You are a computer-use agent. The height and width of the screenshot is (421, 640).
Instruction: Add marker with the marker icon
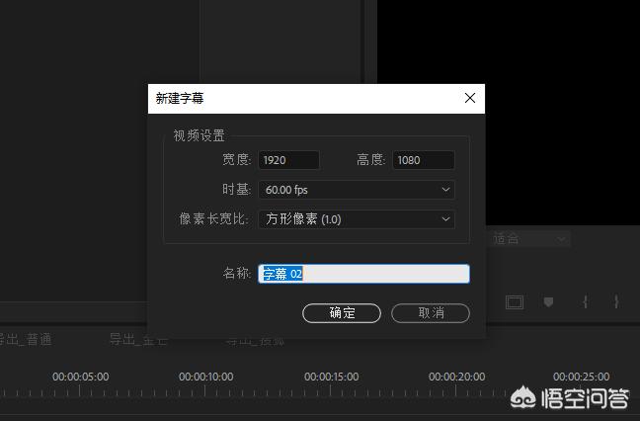click(x=548, y=302)
